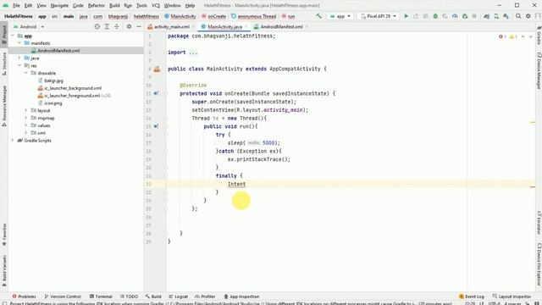Jump to previous highlighted error arrow
542x305 pixels.
[x=523, y=36]
